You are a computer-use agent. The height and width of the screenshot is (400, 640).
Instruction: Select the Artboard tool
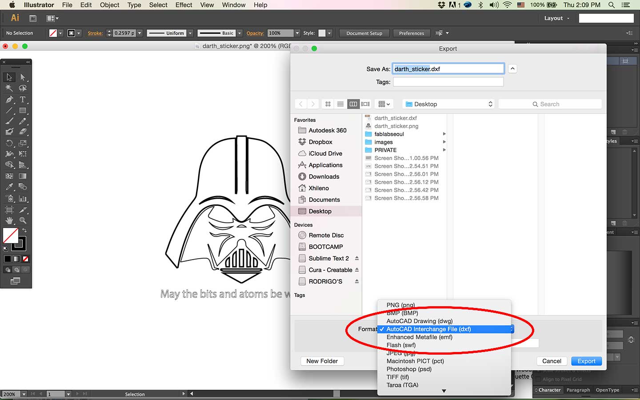click(9, 210)
